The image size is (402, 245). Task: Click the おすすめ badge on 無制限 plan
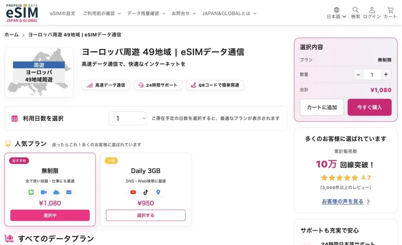coord(19,161)
